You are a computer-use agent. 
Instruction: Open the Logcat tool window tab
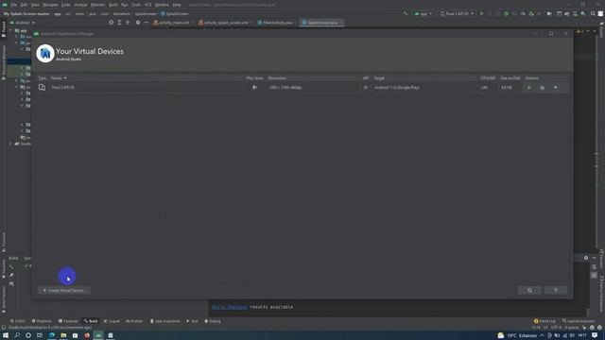point(112,321)
